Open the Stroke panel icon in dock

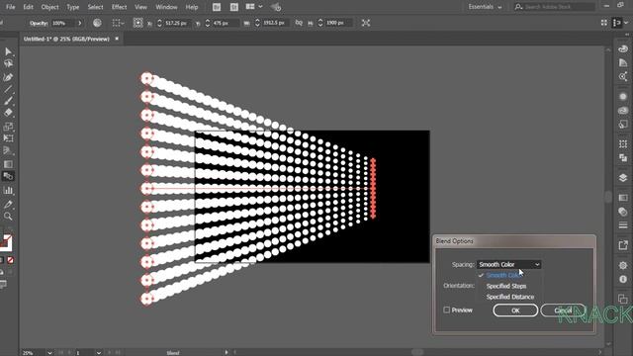(623, 224)
